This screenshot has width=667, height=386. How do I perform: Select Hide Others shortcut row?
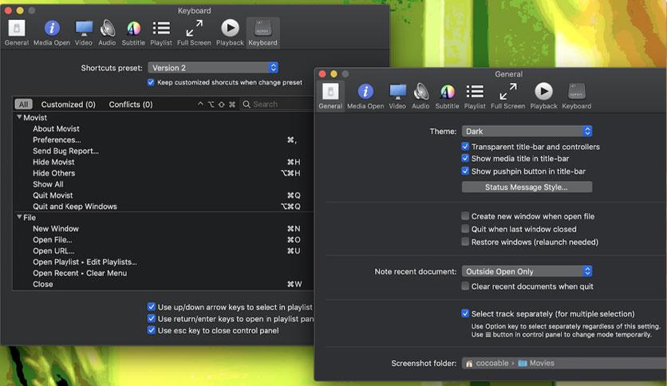click(x=164, y=173)
